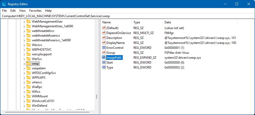This screenshot has height=115, width=255.
Task: Maximize the Registry Editor window
Action: pyautogui.click(x=237, y=4)
